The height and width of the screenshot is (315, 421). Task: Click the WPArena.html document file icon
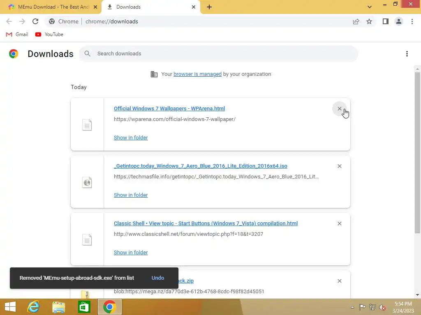[x=87, y=125]
